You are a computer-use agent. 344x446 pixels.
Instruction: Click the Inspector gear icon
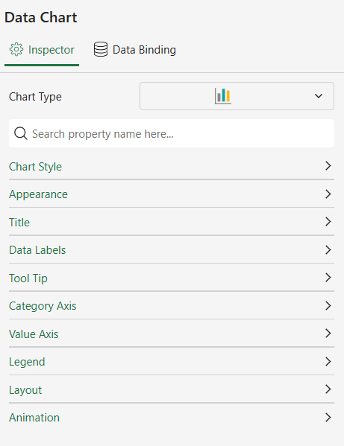pos(16,49)
